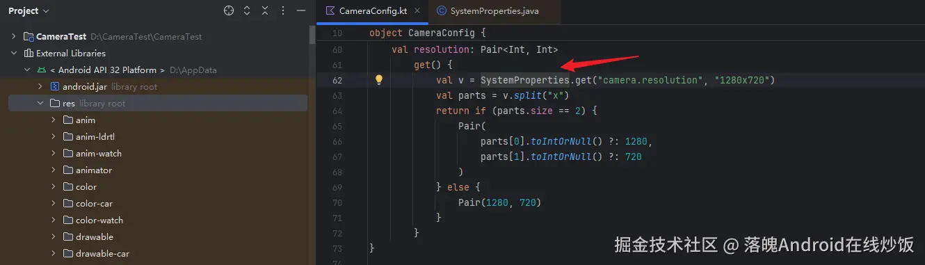This screenshot has width=925, height=265.
Task: Select android.jar in the tree
Action: (84, 86)
